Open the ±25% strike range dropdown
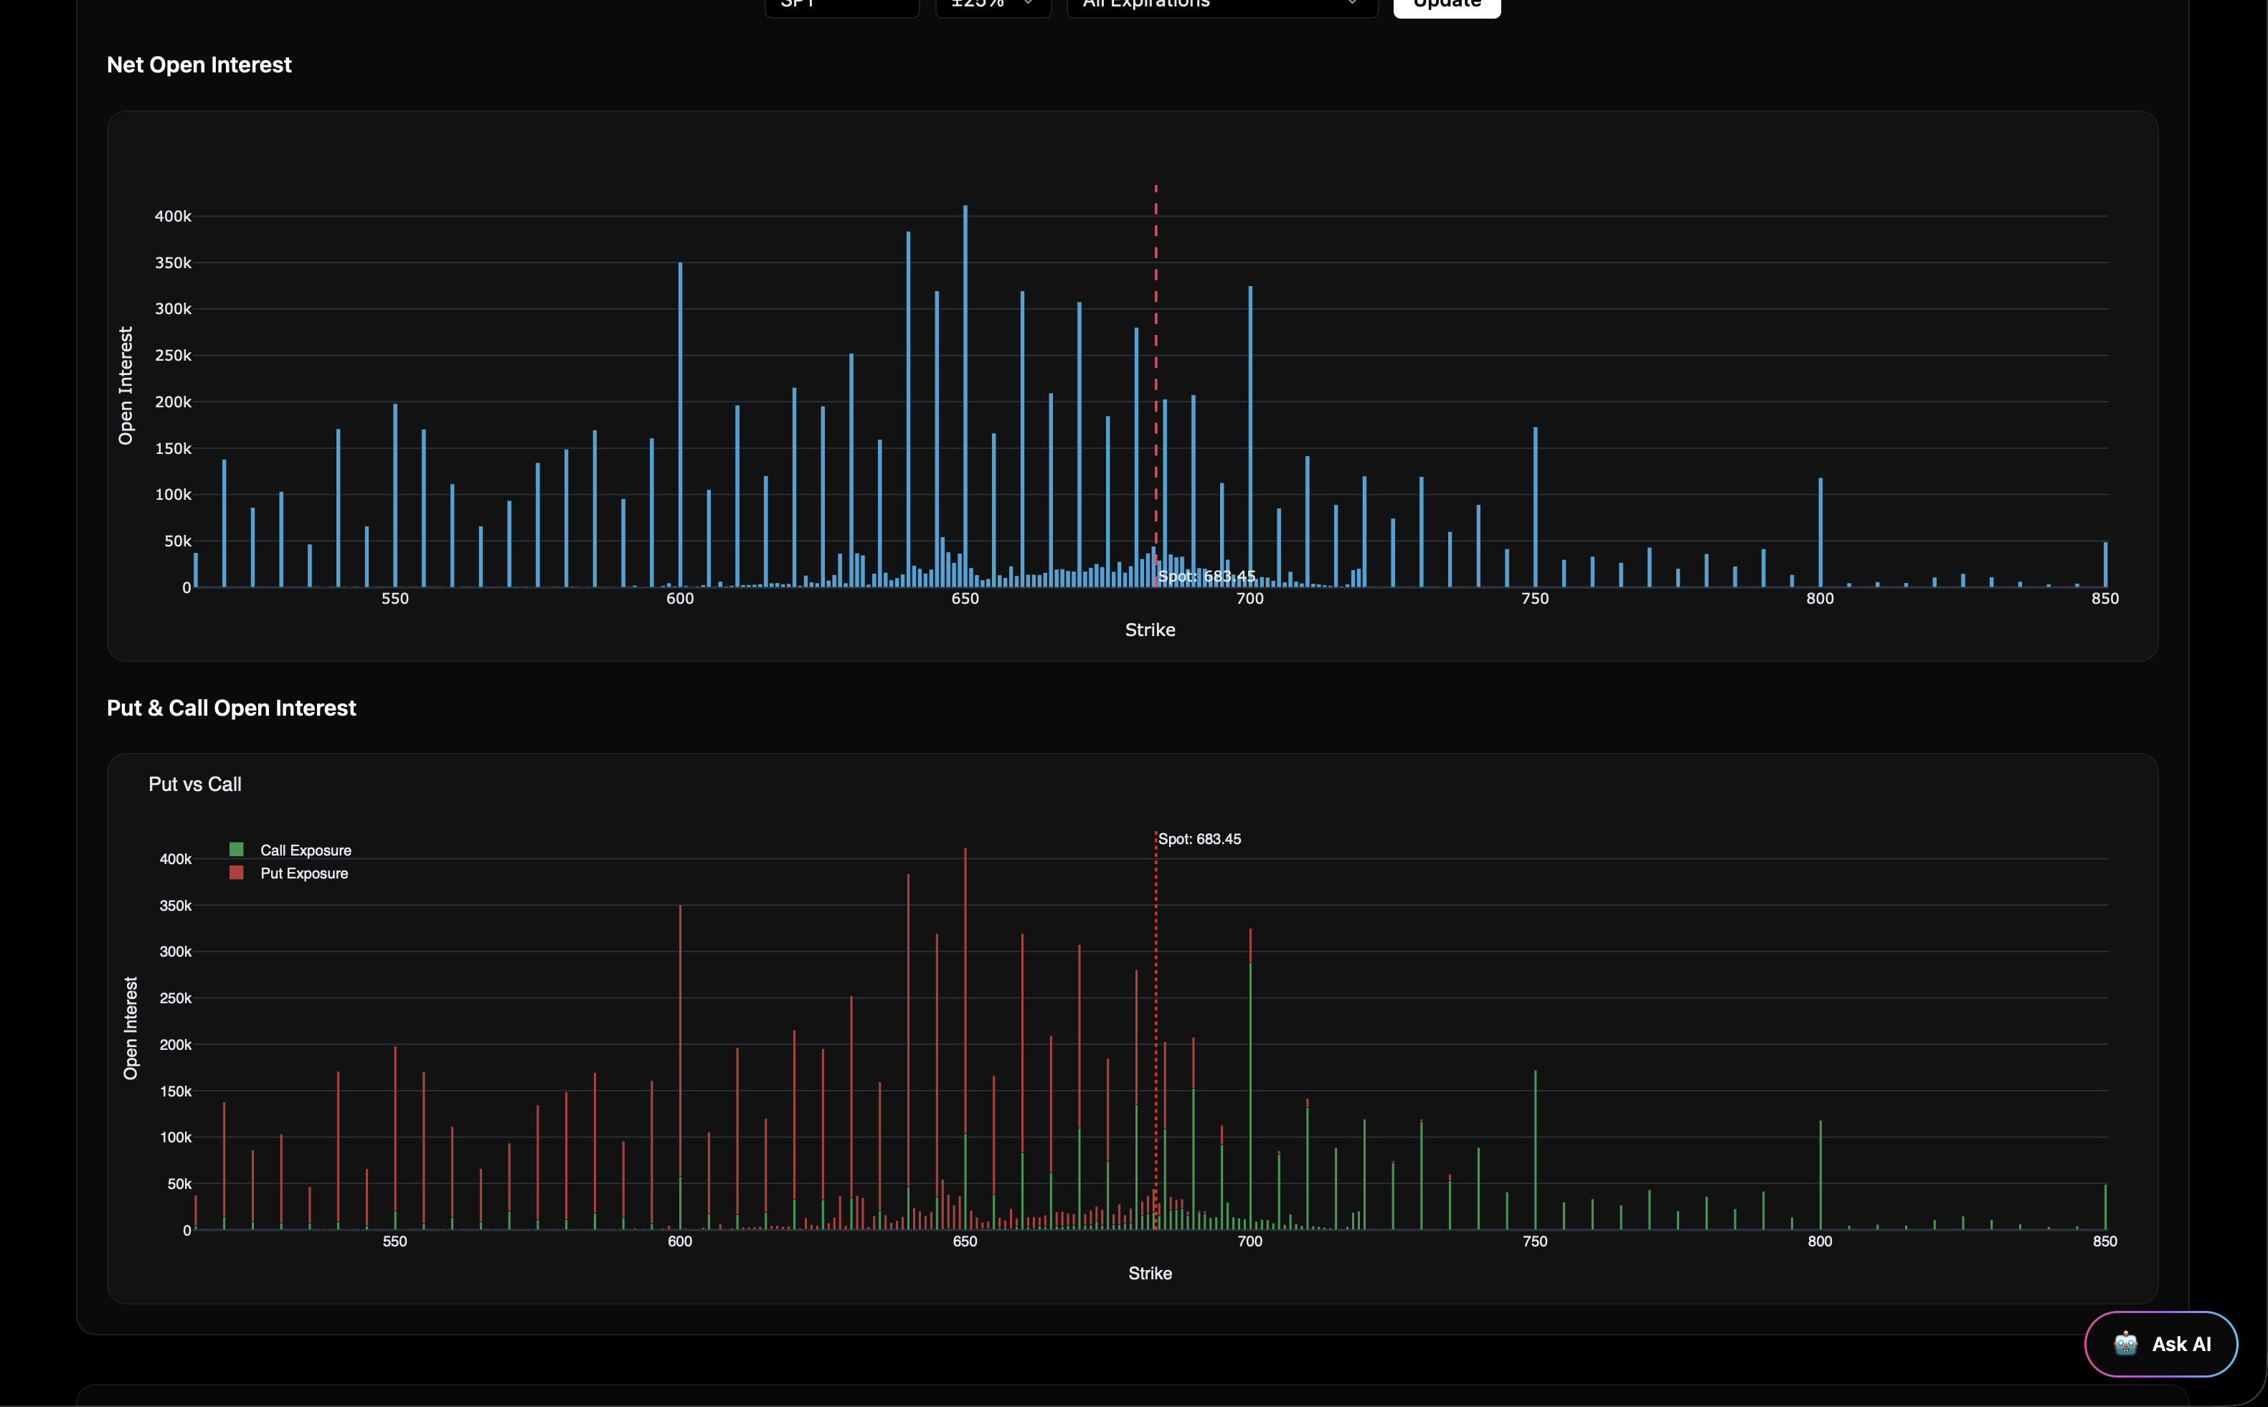The image size is (2268, 1407). coord(991,4)
